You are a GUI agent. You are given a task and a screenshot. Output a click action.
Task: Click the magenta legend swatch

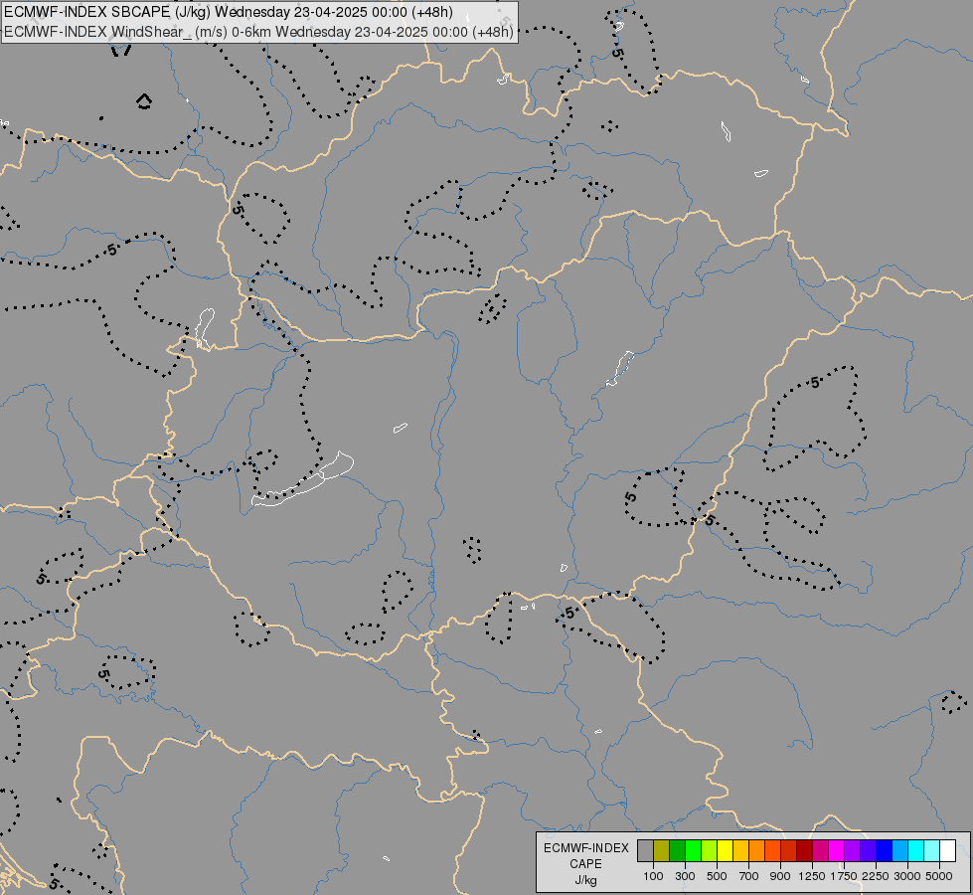coord(837,851)
